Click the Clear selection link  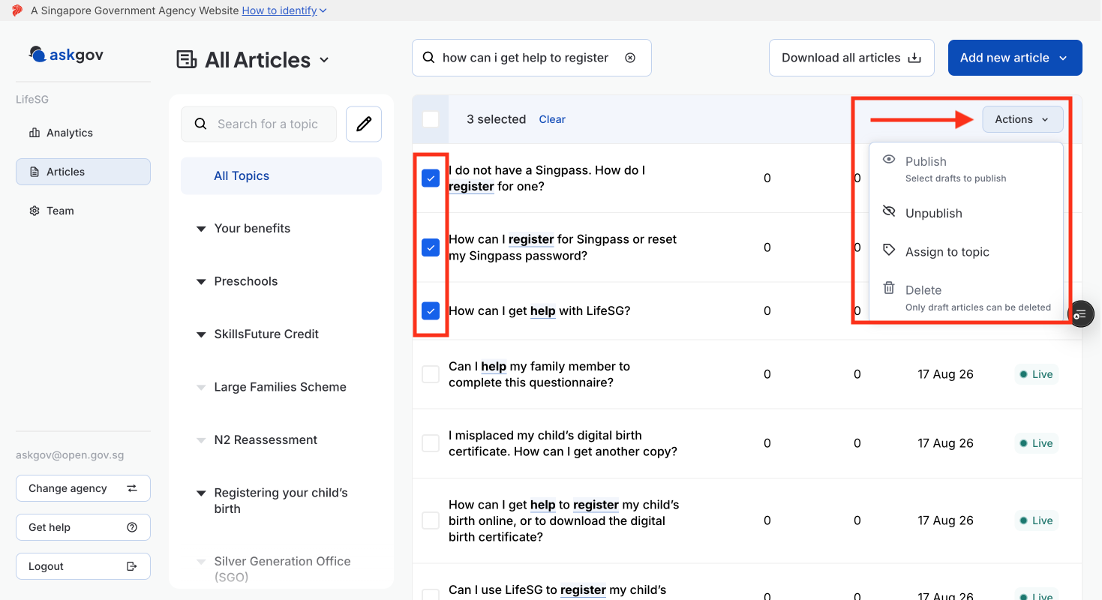coord(552,119)
